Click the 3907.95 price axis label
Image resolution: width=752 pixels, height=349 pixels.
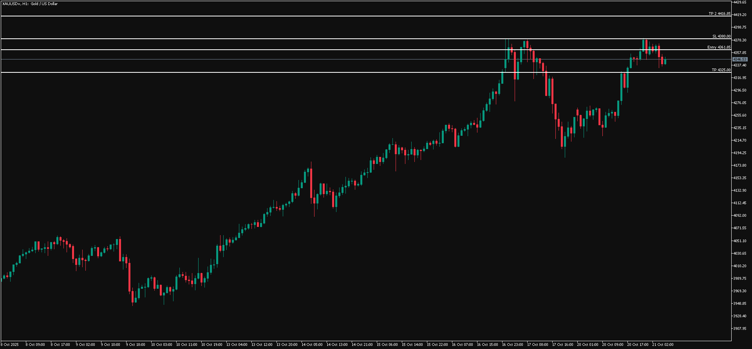point(739,329)
